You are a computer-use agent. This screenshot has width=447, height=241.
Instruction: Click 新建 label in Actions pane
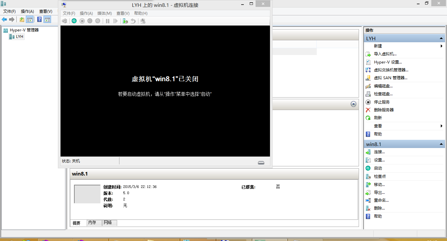point(378,46)
